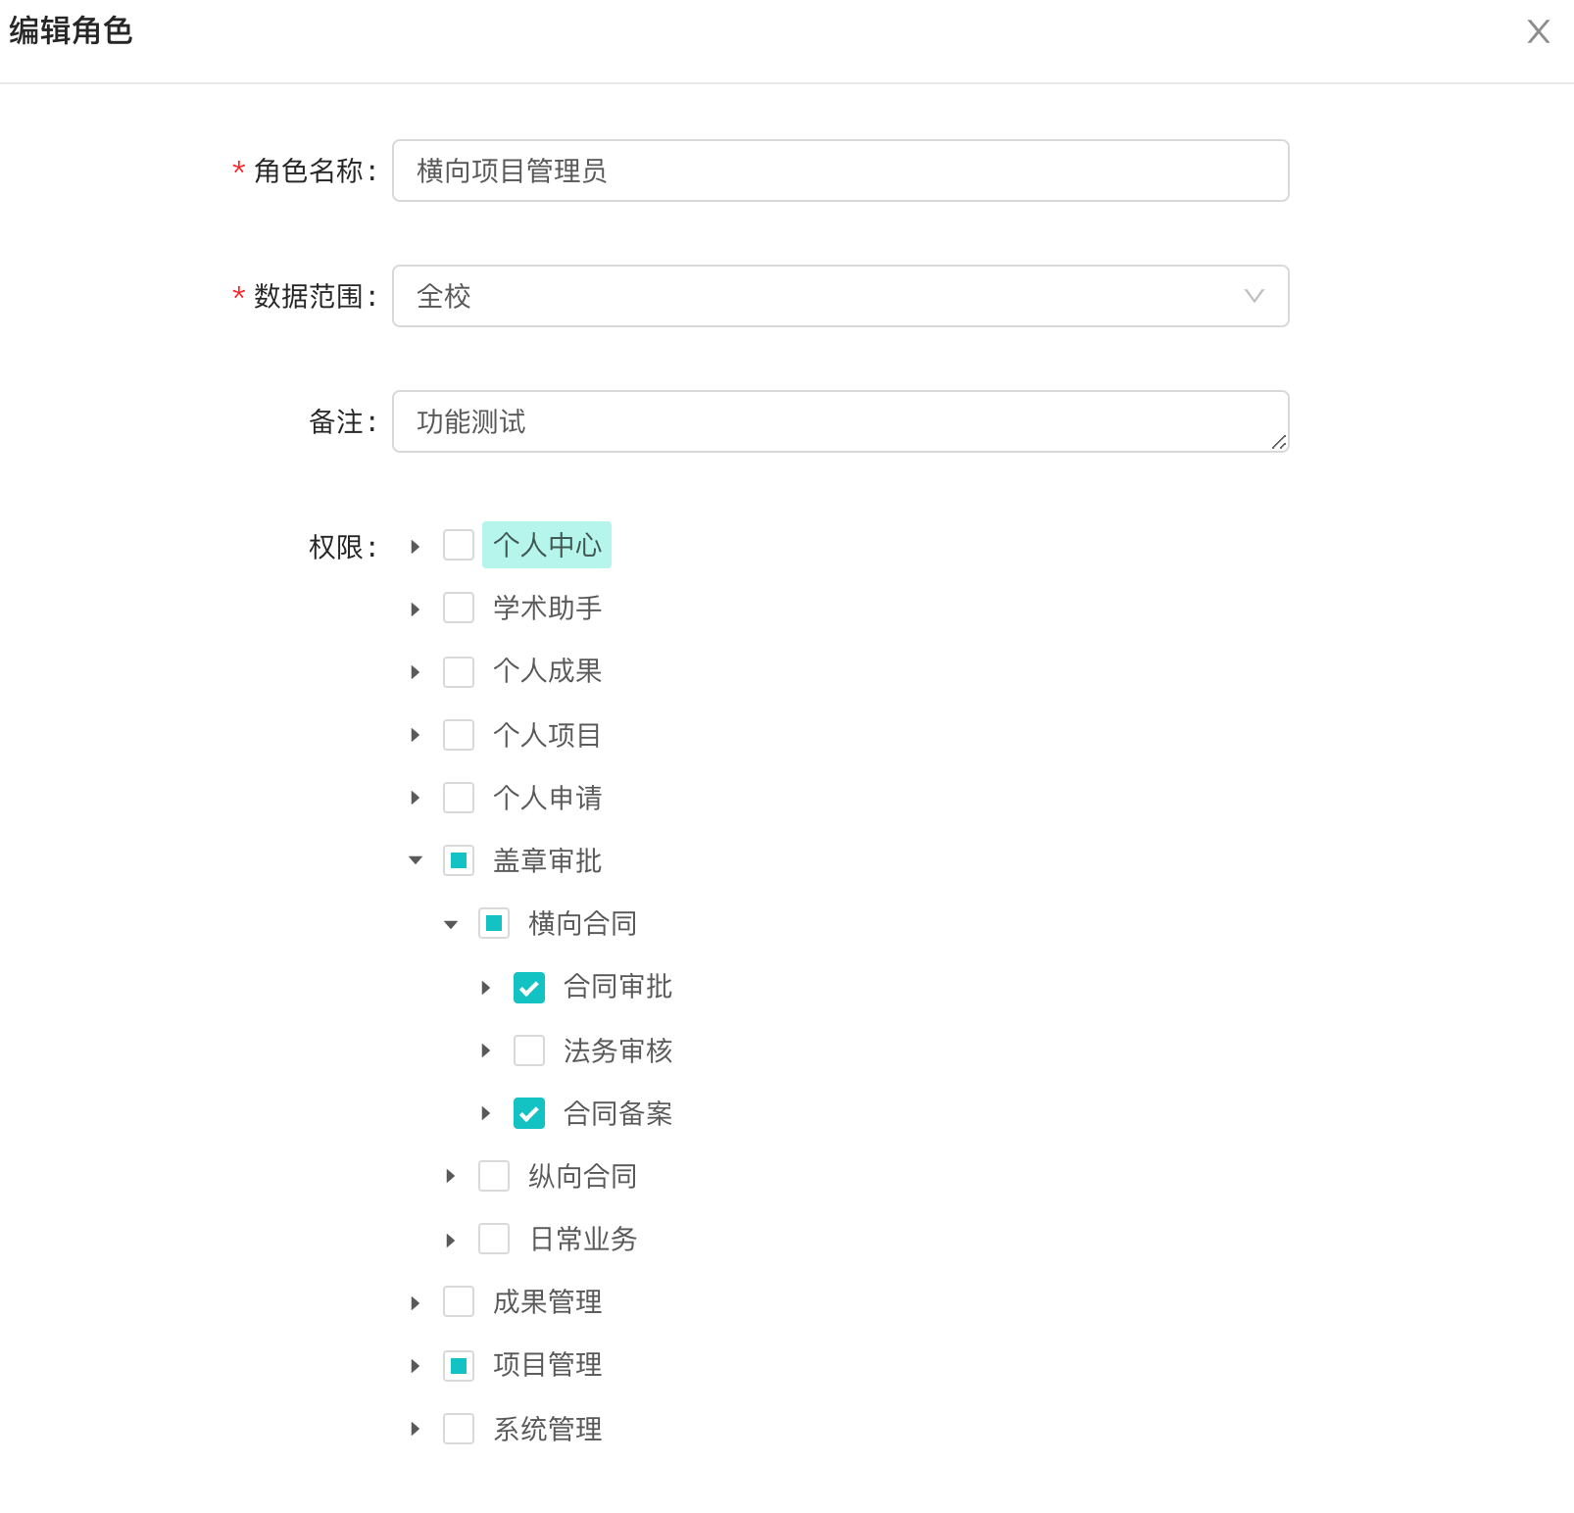Click the 备注 textarea
The image size is (1574, 1513).
pyautogui.click(x=840, y=421)
